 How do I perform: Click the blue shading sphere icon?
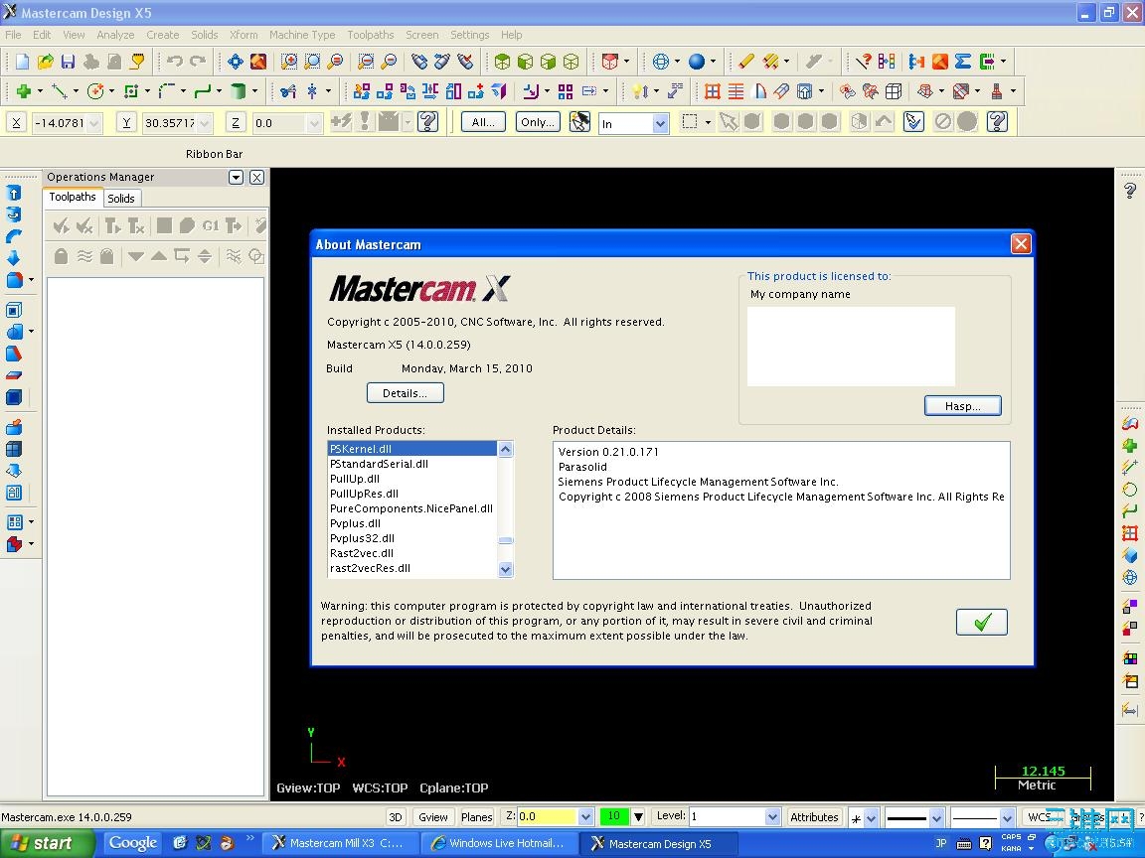pos(697,62)
